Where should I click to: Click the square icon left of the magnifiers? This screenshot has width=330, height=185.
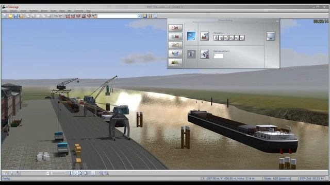click(93, 173)
